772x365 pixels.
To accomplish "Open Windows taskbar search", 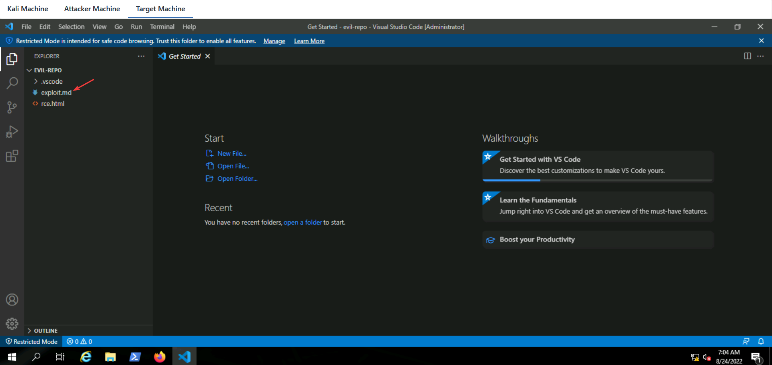I will click(36, 357).
